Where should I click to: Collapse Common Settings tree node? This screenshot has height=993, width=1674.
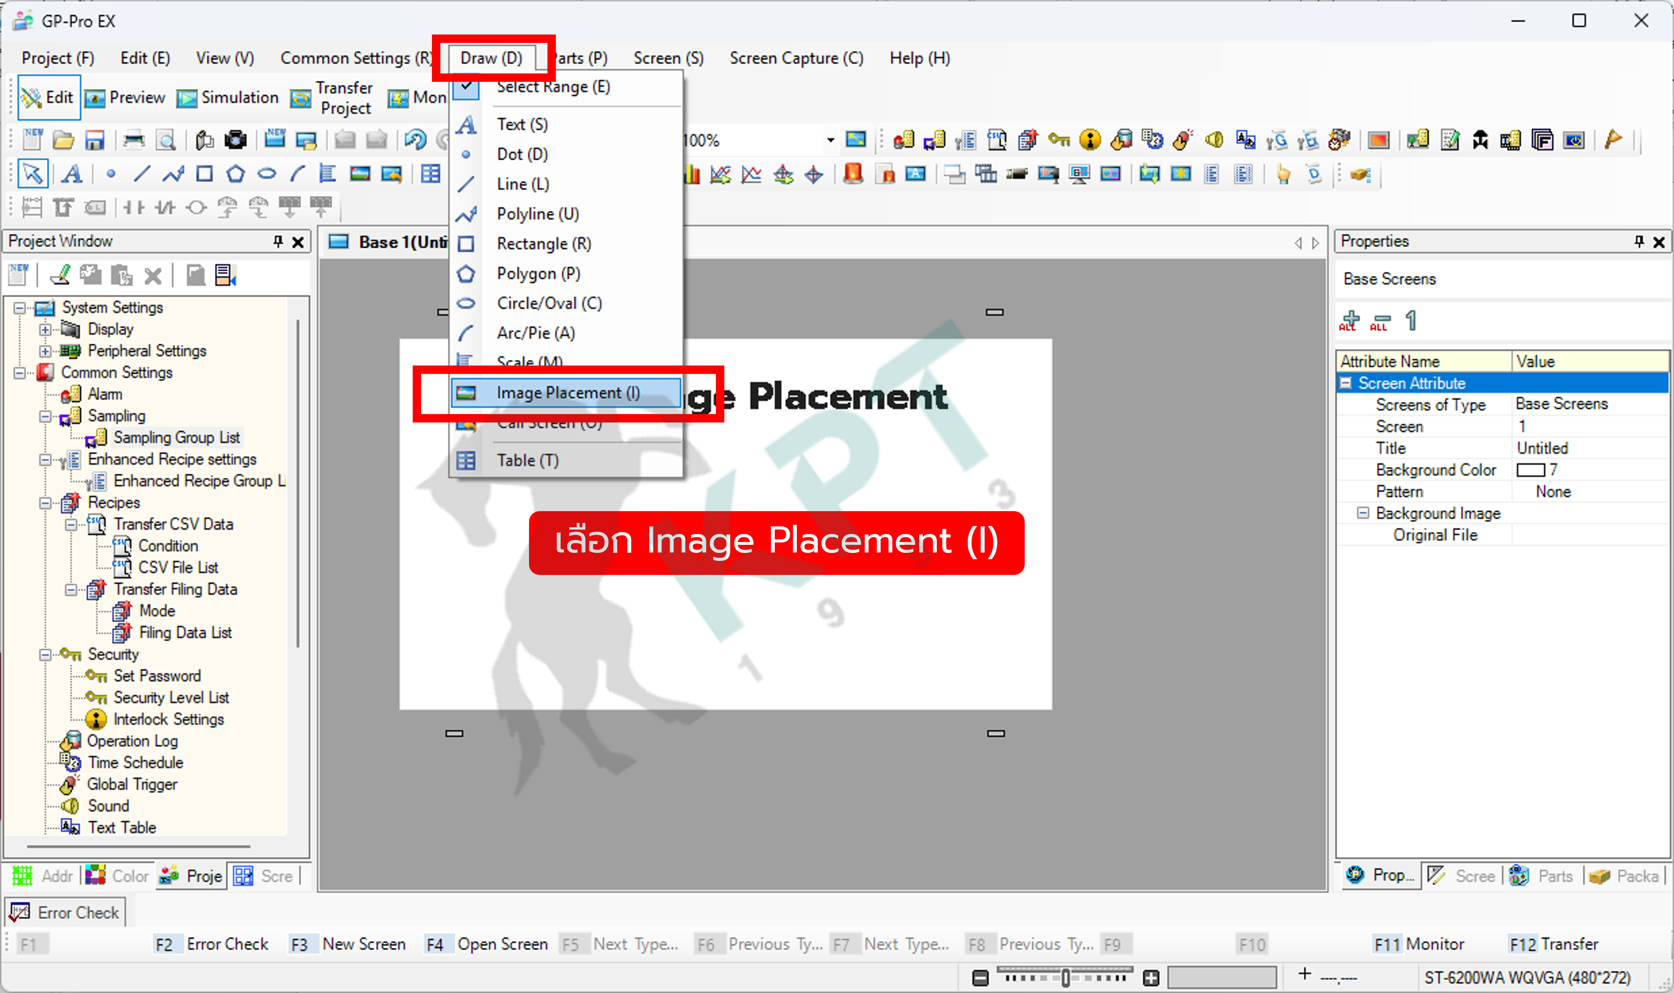coord(19,373)
